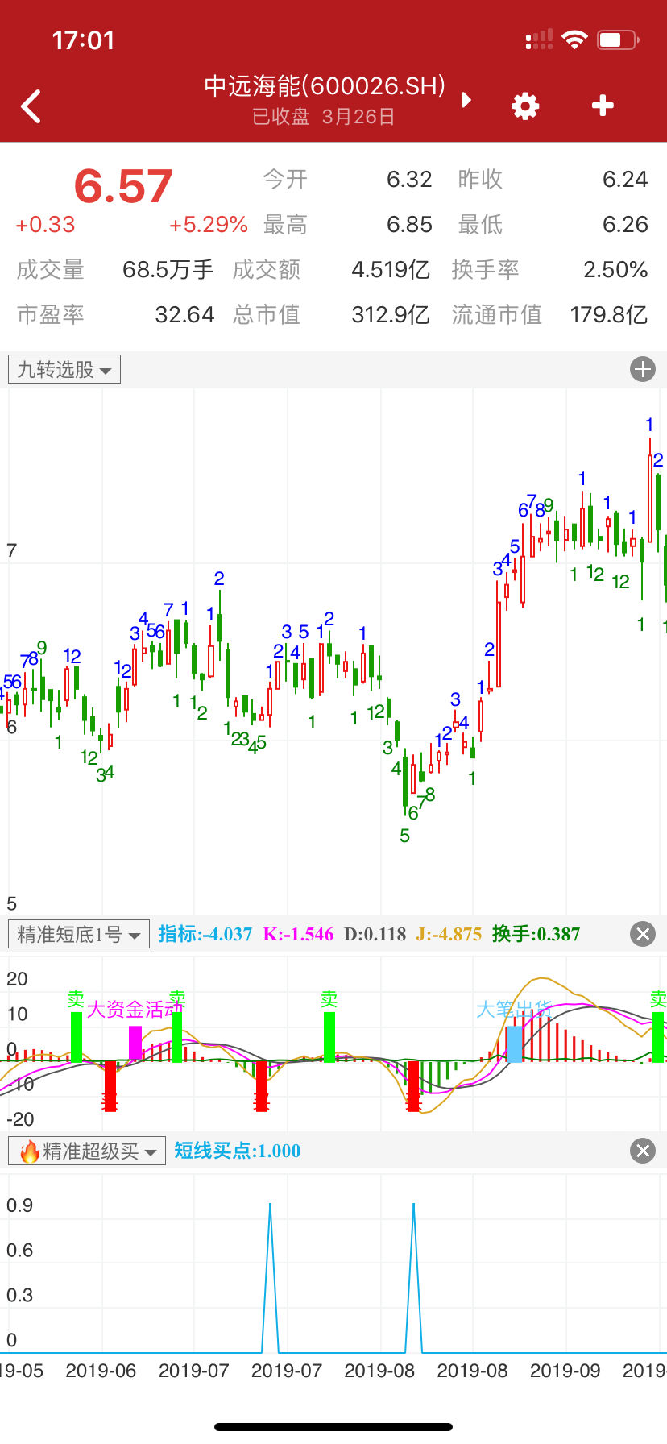Tap the large 6.57 current price
The height and width of the screenshot is (1444, 667).
pos(123,187)
